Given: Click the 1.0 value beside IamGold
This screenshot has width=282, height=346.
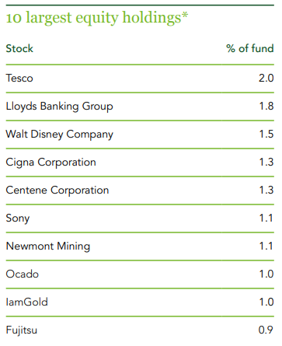Looking at the screenshot, I should click(x=266, y=302).
